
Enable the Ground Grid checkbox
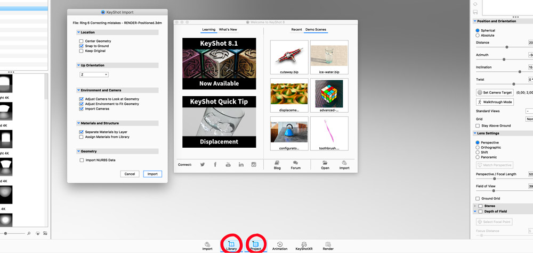[x=478, y=198]
